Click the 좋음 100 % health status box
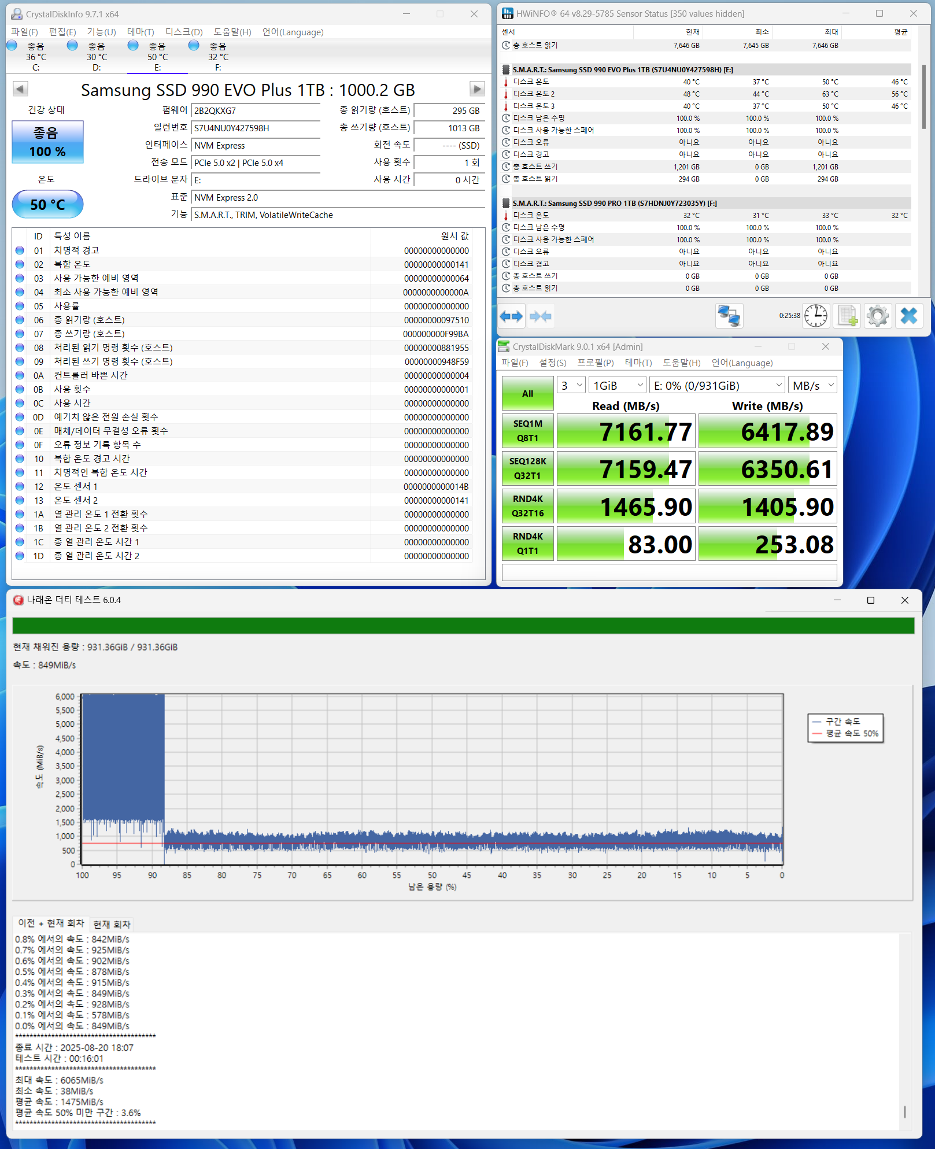Viewport: 935px width, 1149px height. (x=47, y=142)
